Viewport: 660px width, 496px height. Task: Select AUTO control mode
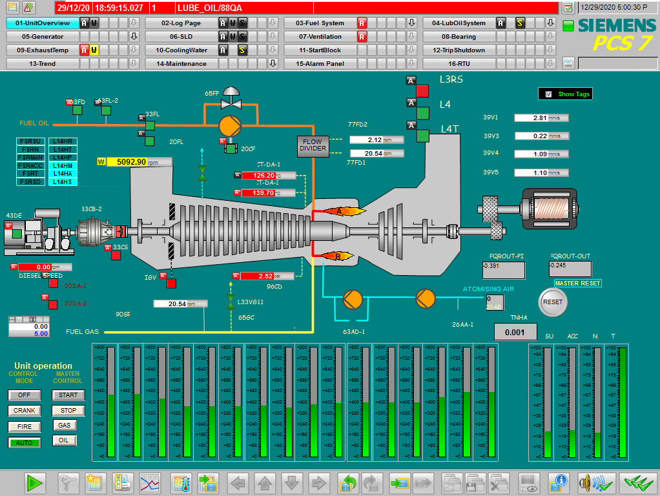pyautogui.click(x=25, y=443)
